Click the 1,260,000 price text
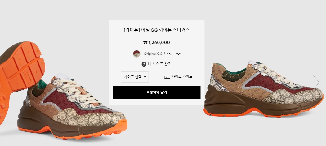326x146 pixels. coord(159,42)
